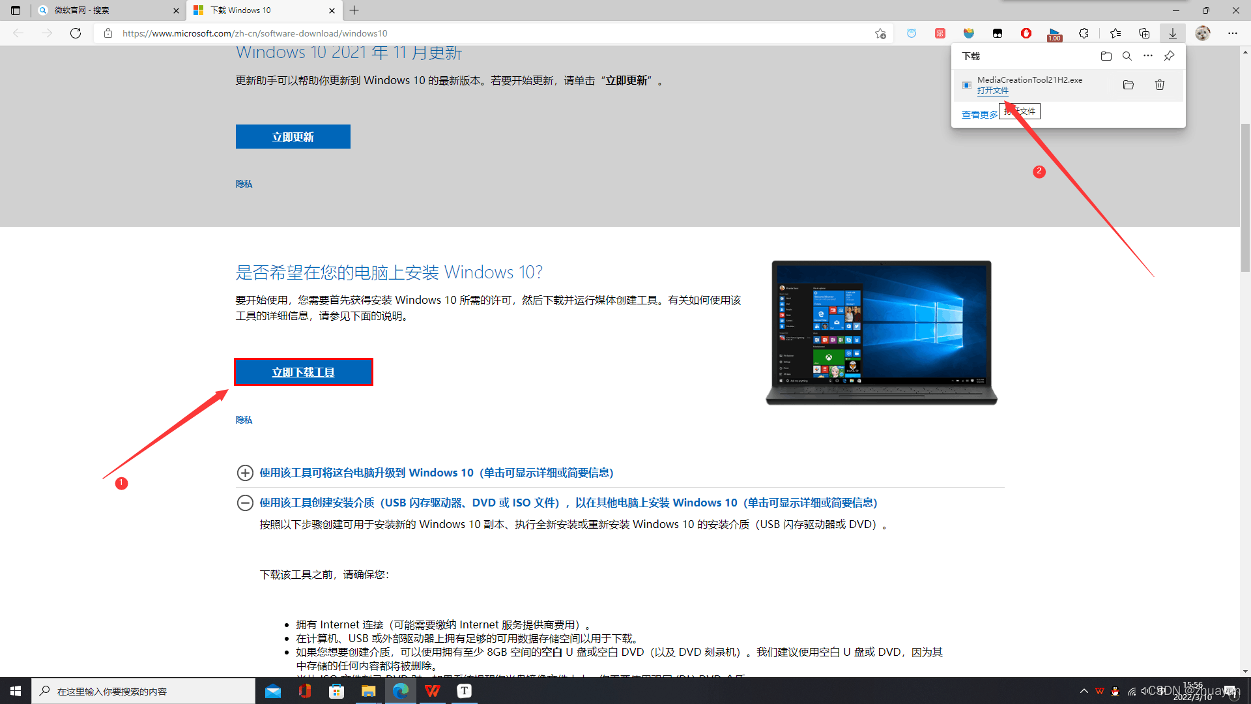
Task: Open the downloads panel more options (...)
Action: (x=1148, y=56)
